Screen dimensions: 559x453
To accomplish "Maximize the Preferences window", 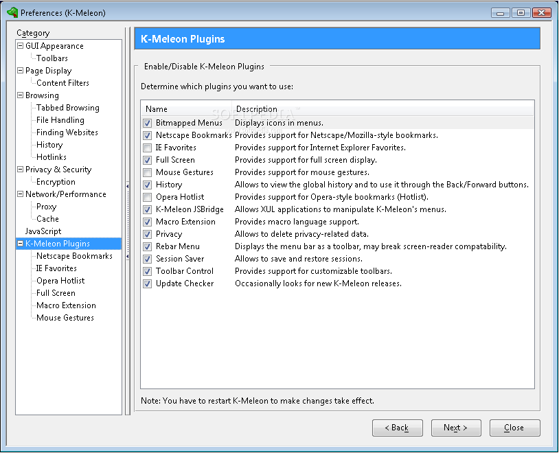I will coord(521,13).
